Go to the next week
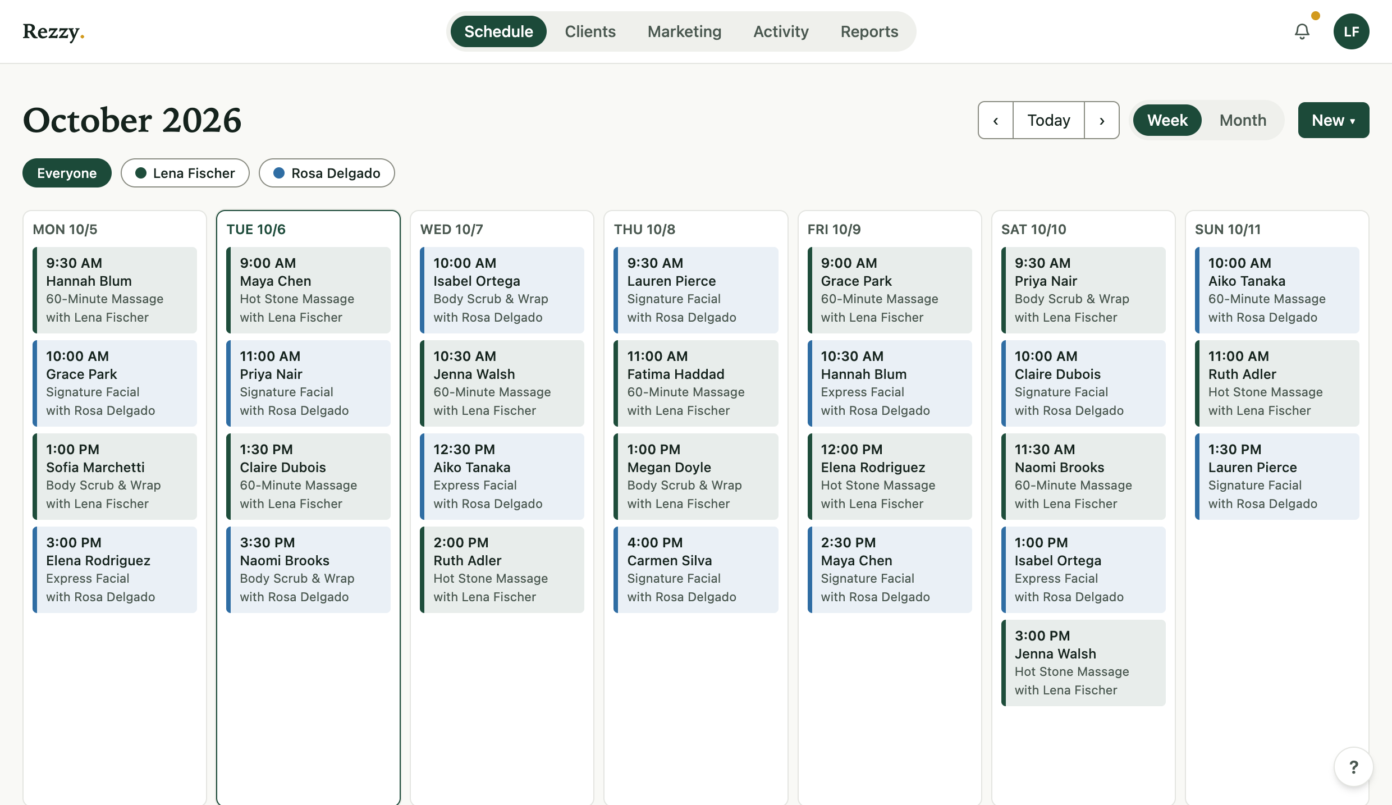 pos(1102,120)
